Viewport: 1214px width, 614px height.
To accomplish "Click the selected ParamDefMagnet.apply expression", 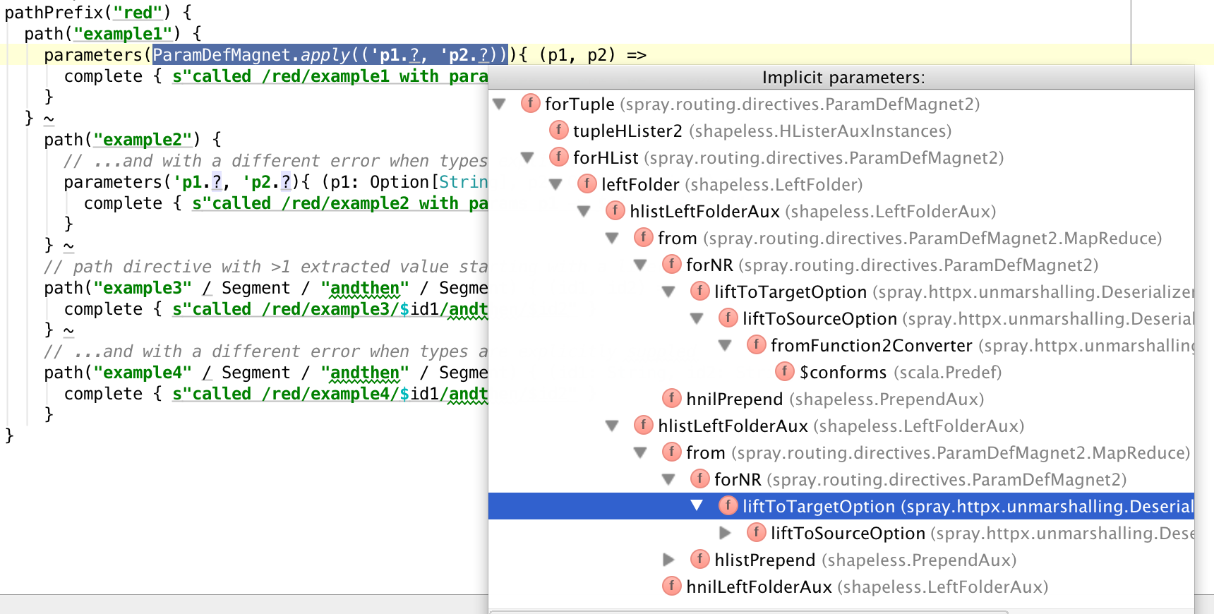I will [x=330, y=54].
